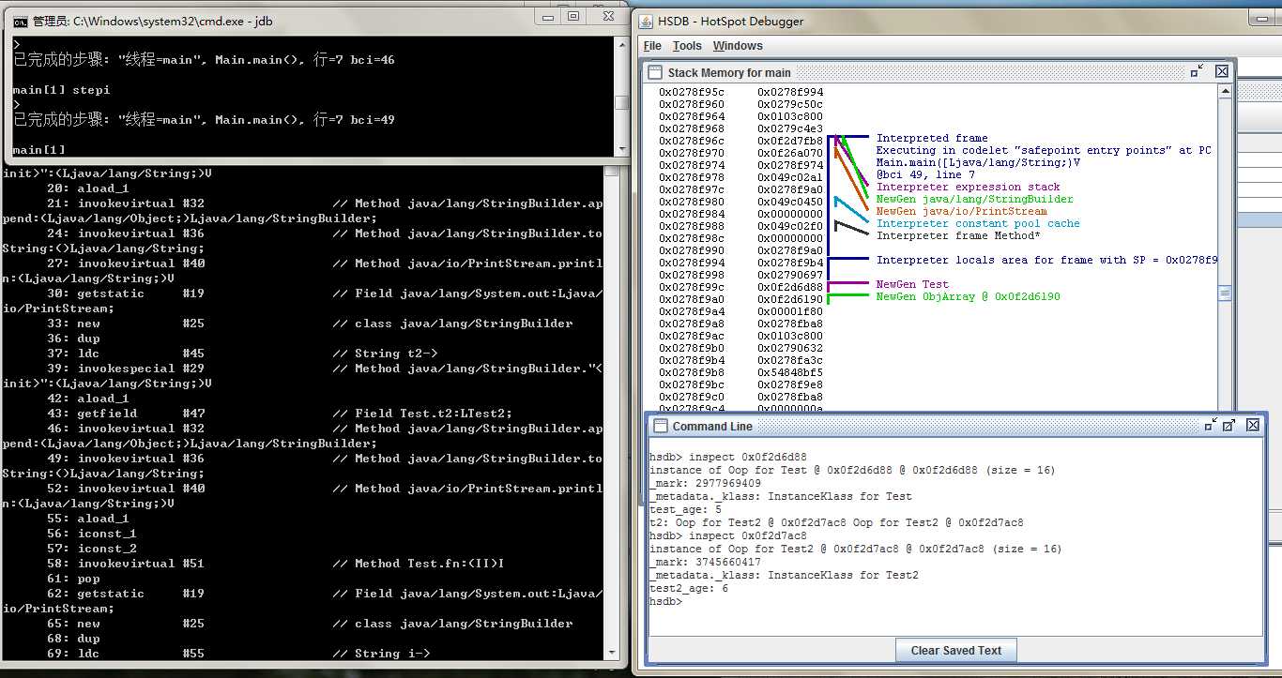Close the cmd.exe jdb window

click(608, 17)
